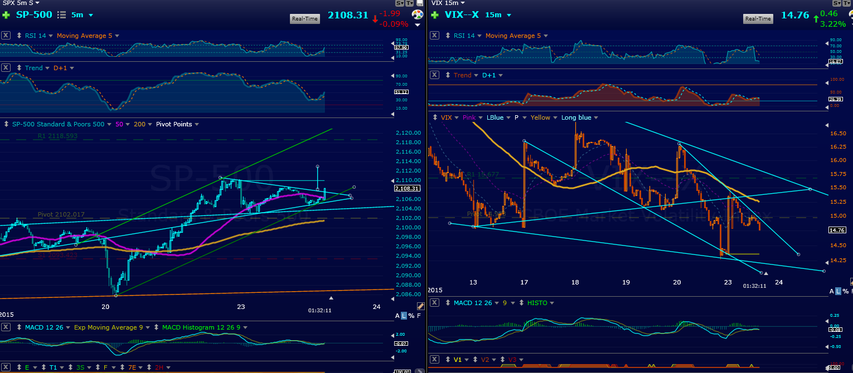Click reorder arrows beside VIX price label
This screenshot has height=373, width=853.
435,117
